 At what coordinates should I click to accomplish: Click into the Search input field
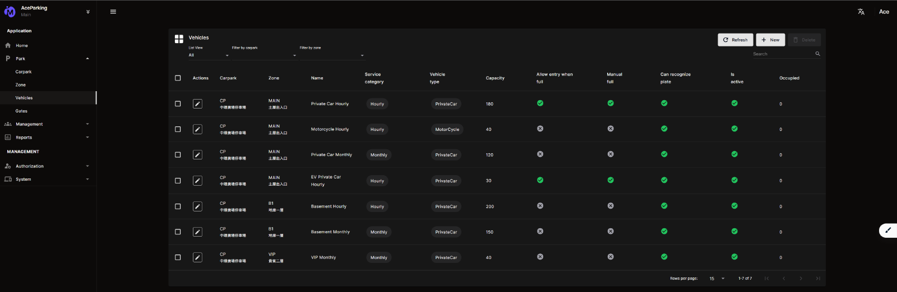coord(782,54)
